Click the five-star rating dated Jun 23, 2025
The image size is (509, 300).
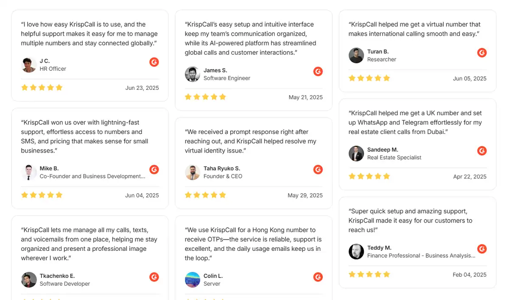point(42,88)
